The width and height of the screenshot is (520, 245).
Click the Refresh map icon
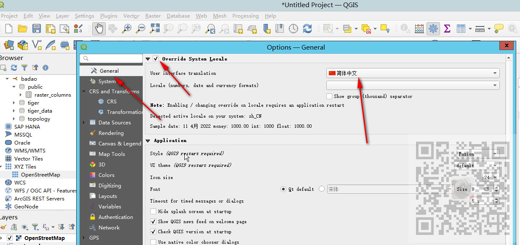point(307,29)
